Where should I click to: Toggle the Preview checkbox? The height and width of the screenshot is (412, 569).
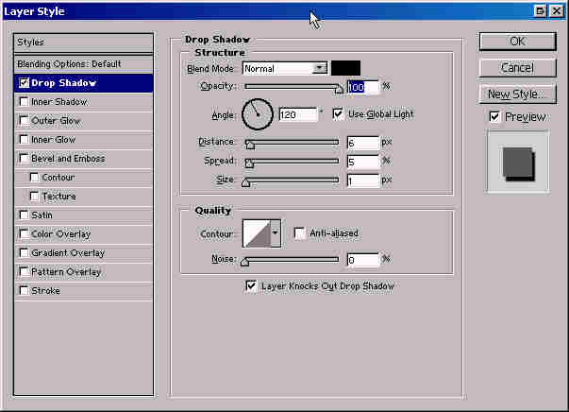tap(494, 117)
